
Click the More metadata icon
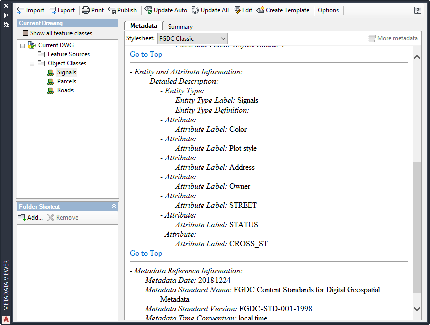tap(371, 38)
